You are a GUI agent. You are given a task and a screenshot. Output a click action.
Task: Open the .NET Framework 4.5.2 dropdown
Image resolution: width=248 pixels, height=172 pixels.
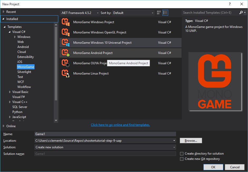click(x=80, y=13)
